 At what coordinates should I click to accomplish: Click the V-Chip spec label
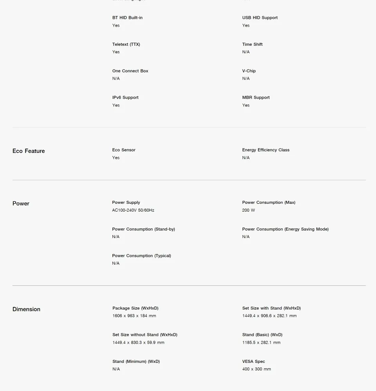[x=249, y=71]
